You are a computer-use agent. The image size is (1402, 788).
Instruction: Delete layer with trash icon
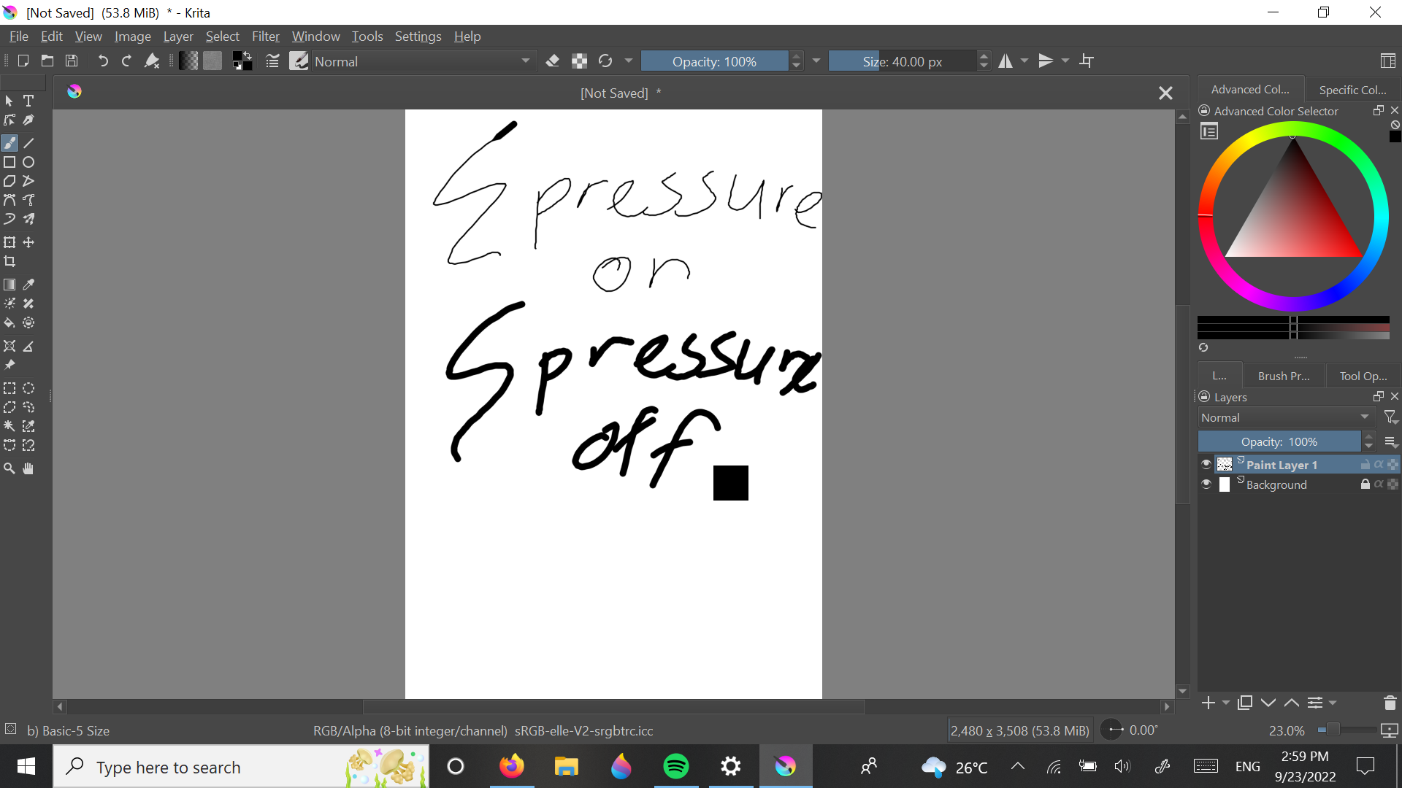pos(1390,703)
